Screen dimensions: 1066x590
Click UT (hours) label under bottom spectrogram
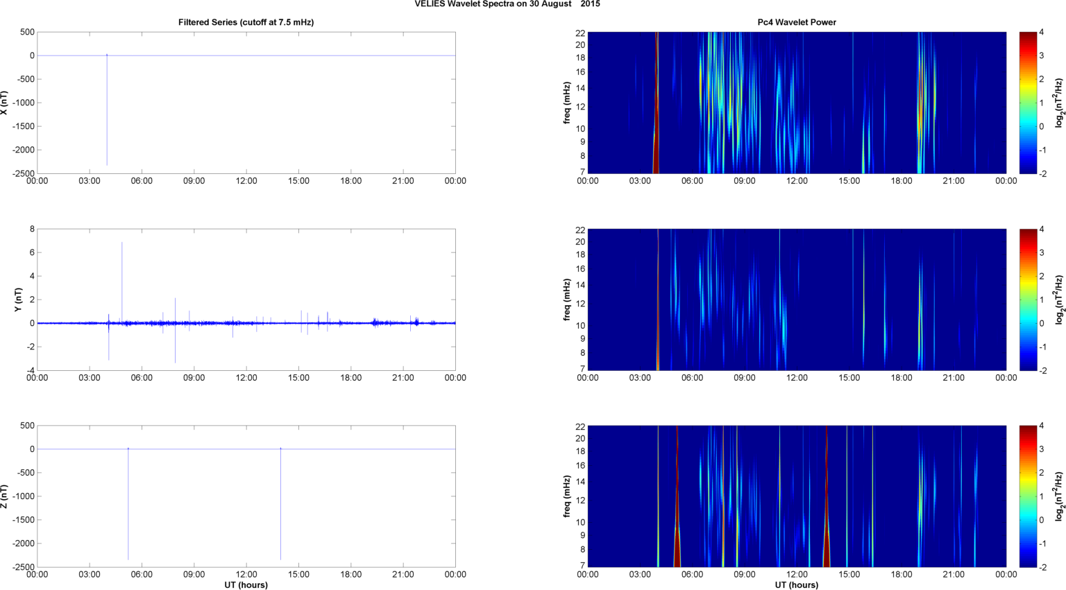tap(796, 585)
